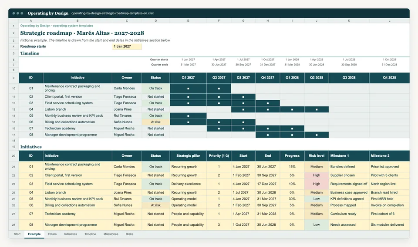Click the Roadmap starts date cell '1 Jan 2027'

pyautogui.click(x=127, y=46)
